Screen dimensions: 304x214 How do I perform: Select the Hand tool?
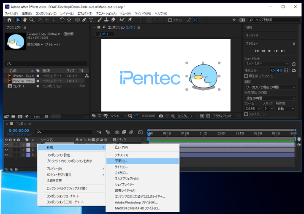coord(24,20)
